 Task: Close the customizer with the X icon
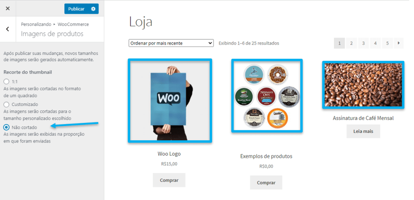(8, 8)
